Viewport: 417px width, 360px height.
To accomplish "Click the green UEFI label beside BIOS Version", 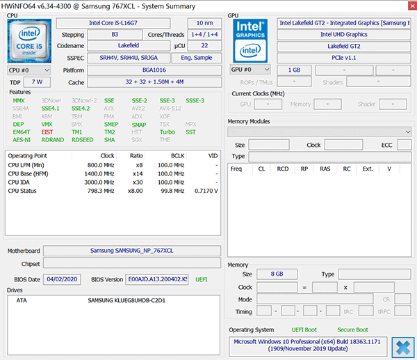I will [x=202, y=279].
